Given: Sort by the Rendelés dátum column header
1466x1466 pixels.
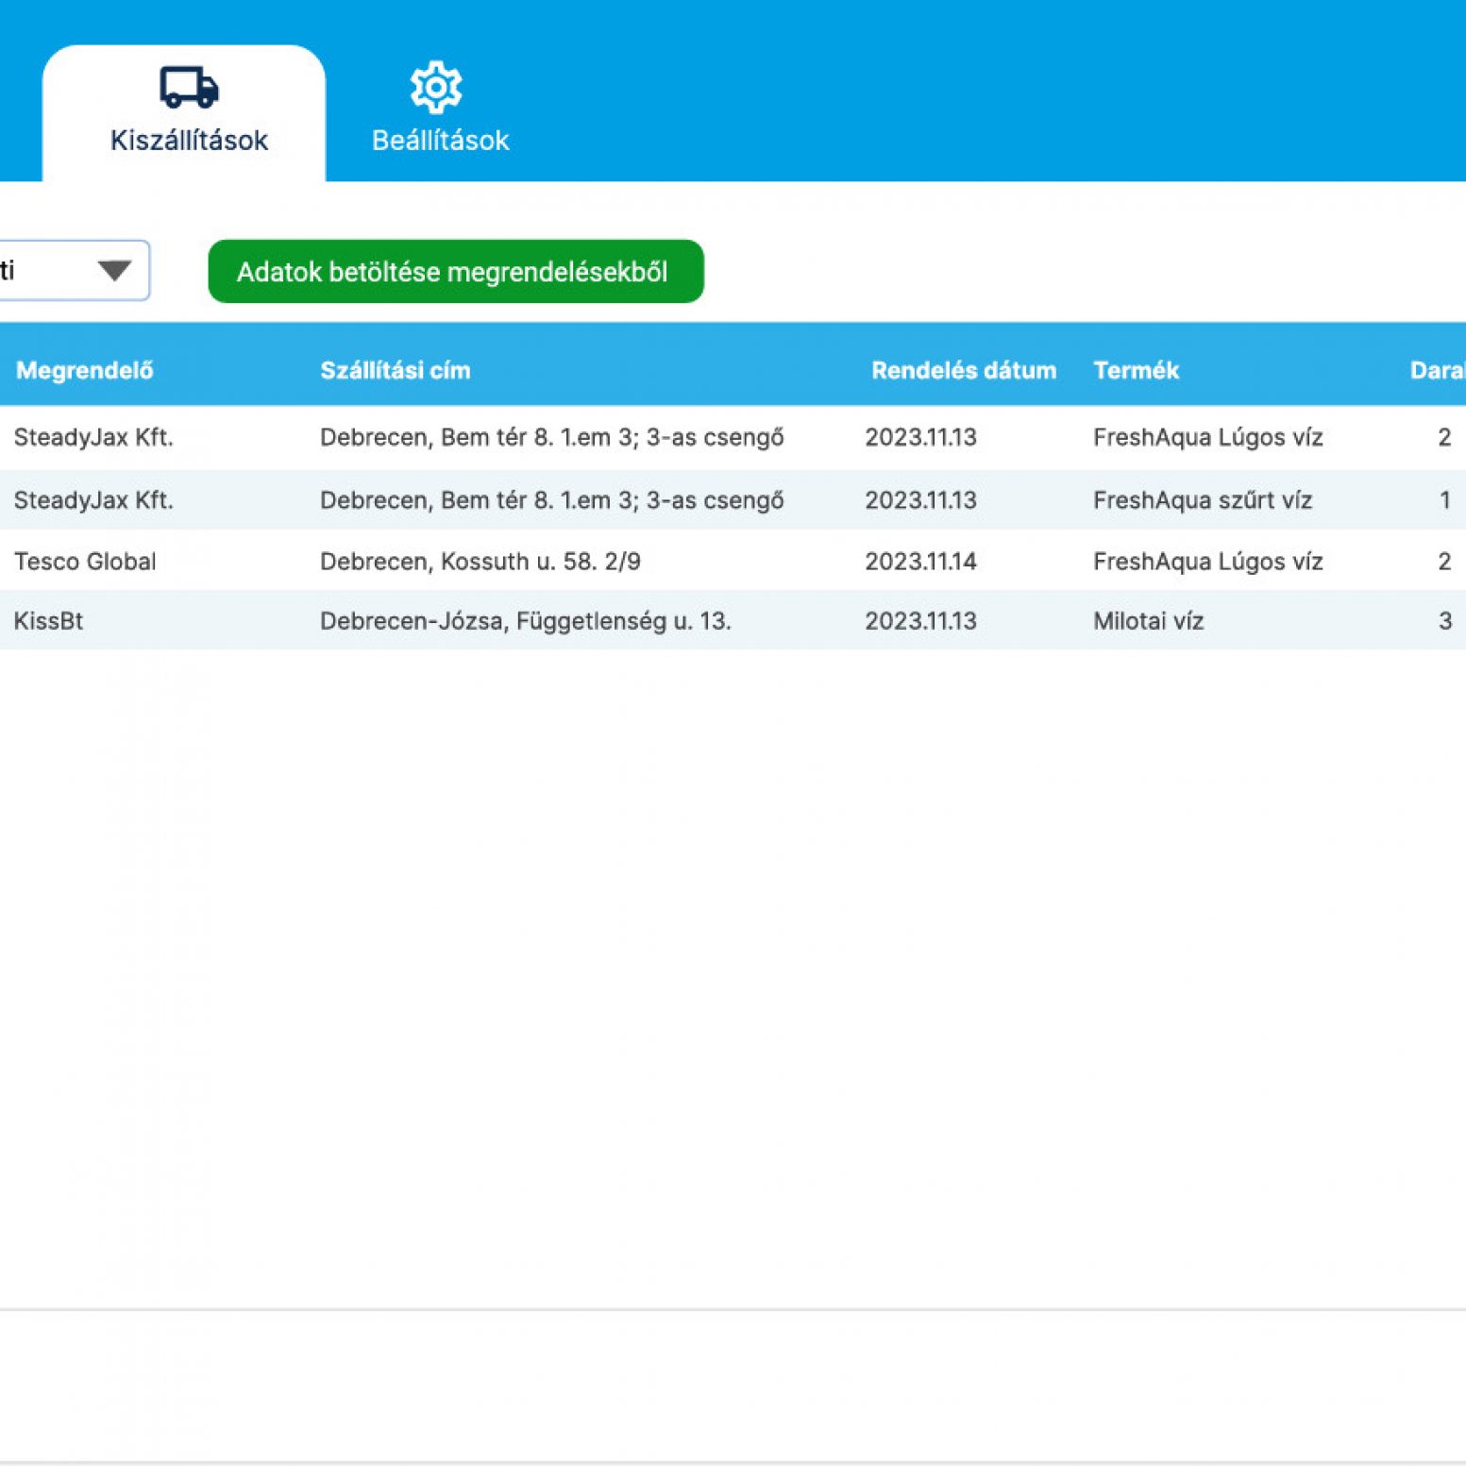Looking at the screenshot, I should [963, 370].
